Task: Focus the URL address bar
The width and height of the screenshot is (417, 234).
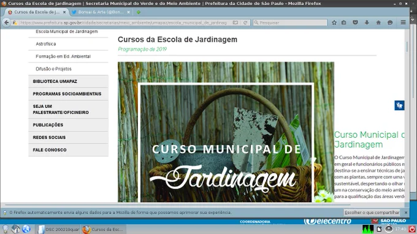Action: tap(124, 23)
